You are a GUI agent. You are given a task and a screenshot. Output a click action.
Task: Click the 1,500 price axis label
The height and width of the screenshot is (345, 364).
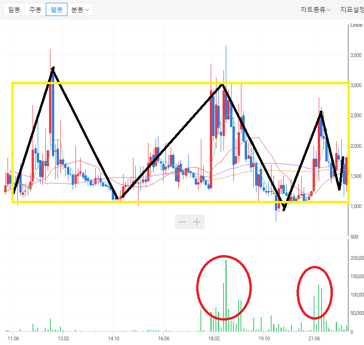[x=356, y=176]
